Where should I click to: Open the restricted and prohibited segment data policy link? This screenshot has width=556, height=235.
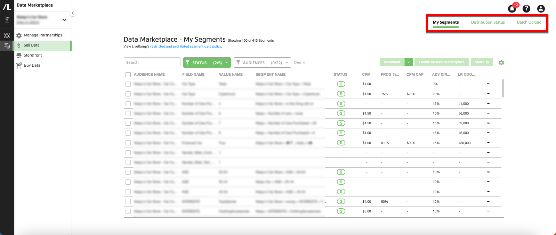click(x=186, y=47)
